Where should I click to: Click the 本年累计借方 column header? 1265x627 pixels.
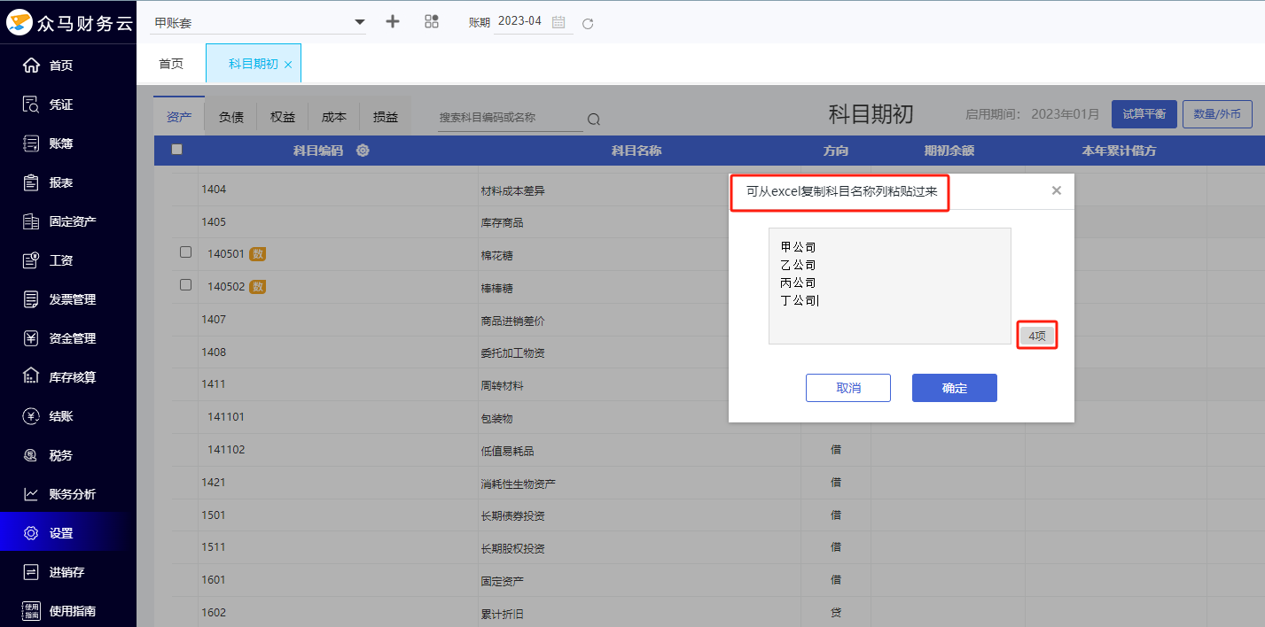[1119, 151]
